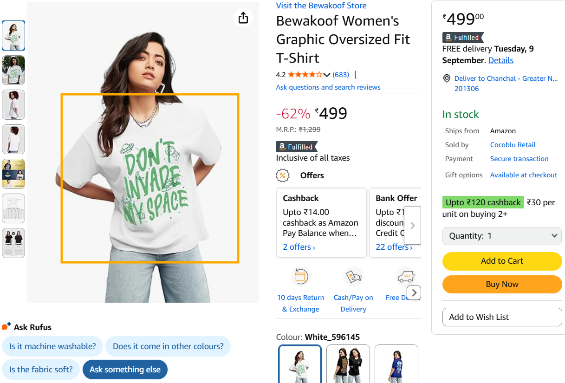Screen dimensions: 565x383
Task: View the size chart thumbnail image
Action: point(13,208)
